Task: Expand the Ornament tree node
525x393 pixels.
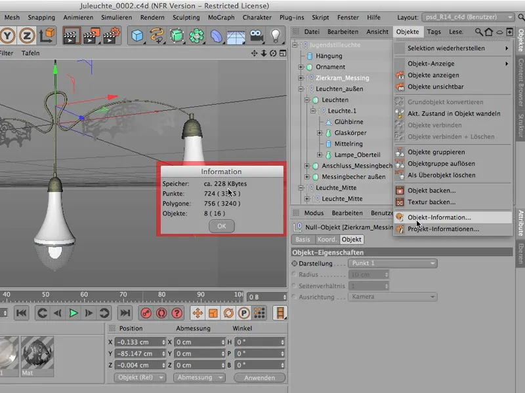Action: coord(301,67)
